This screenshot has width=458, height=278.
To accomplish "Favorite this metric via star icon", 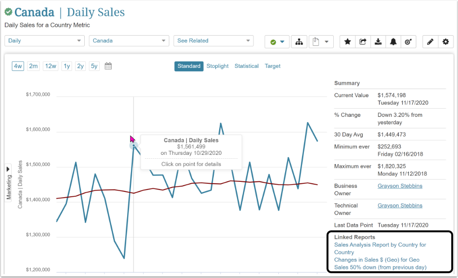I will tap(347, 42).
